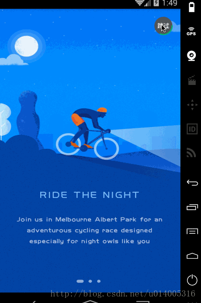This screenshot has height=303, width=201.
Task: Open the GPS widget in emulator sidebar
Action: [191, 31]
